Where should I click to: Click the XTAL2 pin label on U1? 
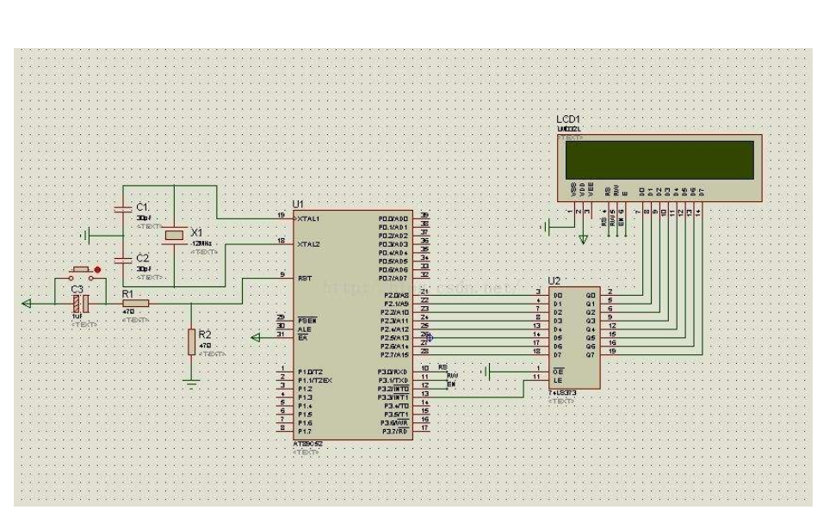(x=308, y=244)
